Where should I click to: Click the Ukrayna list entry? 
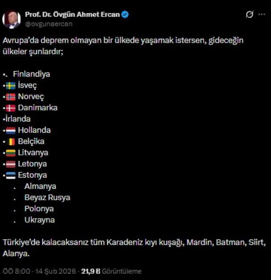pos(40,219)
